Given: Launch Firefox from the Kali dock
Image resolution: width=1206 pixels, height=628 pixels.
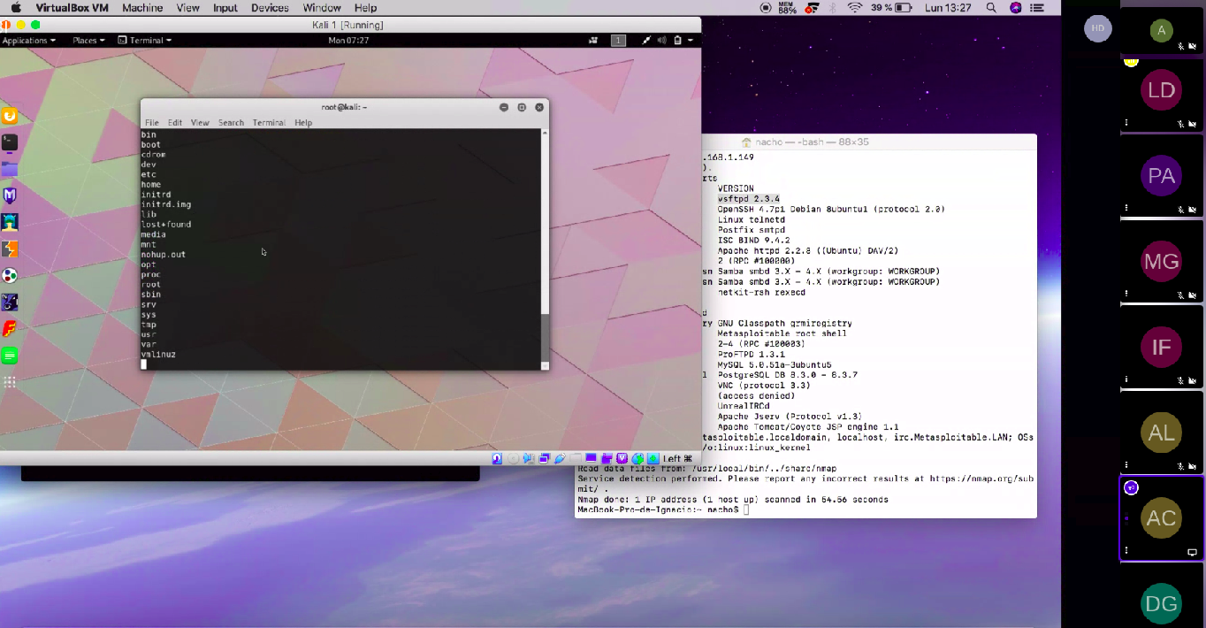Looking at the screenshot, I should point(10,116).
